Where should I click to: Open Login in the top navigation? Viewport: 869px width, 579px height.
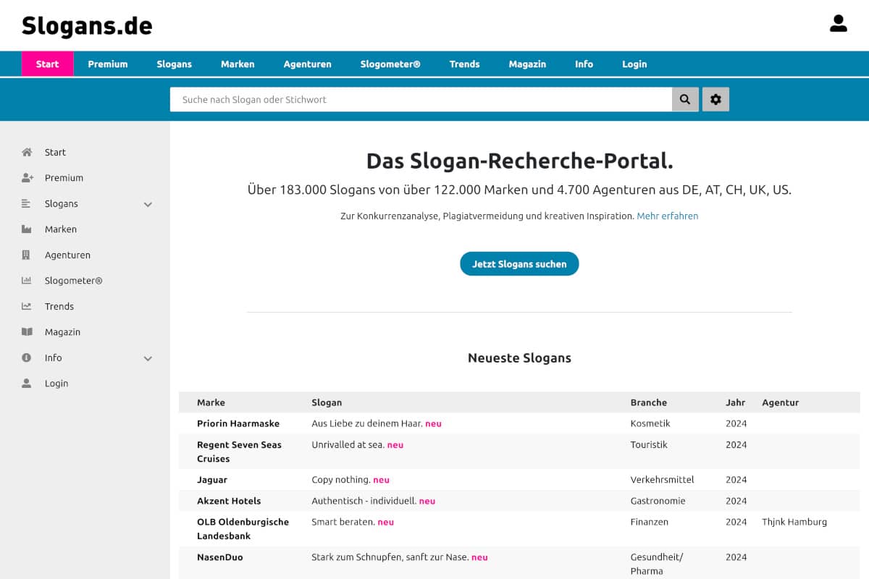pos(634,64)
